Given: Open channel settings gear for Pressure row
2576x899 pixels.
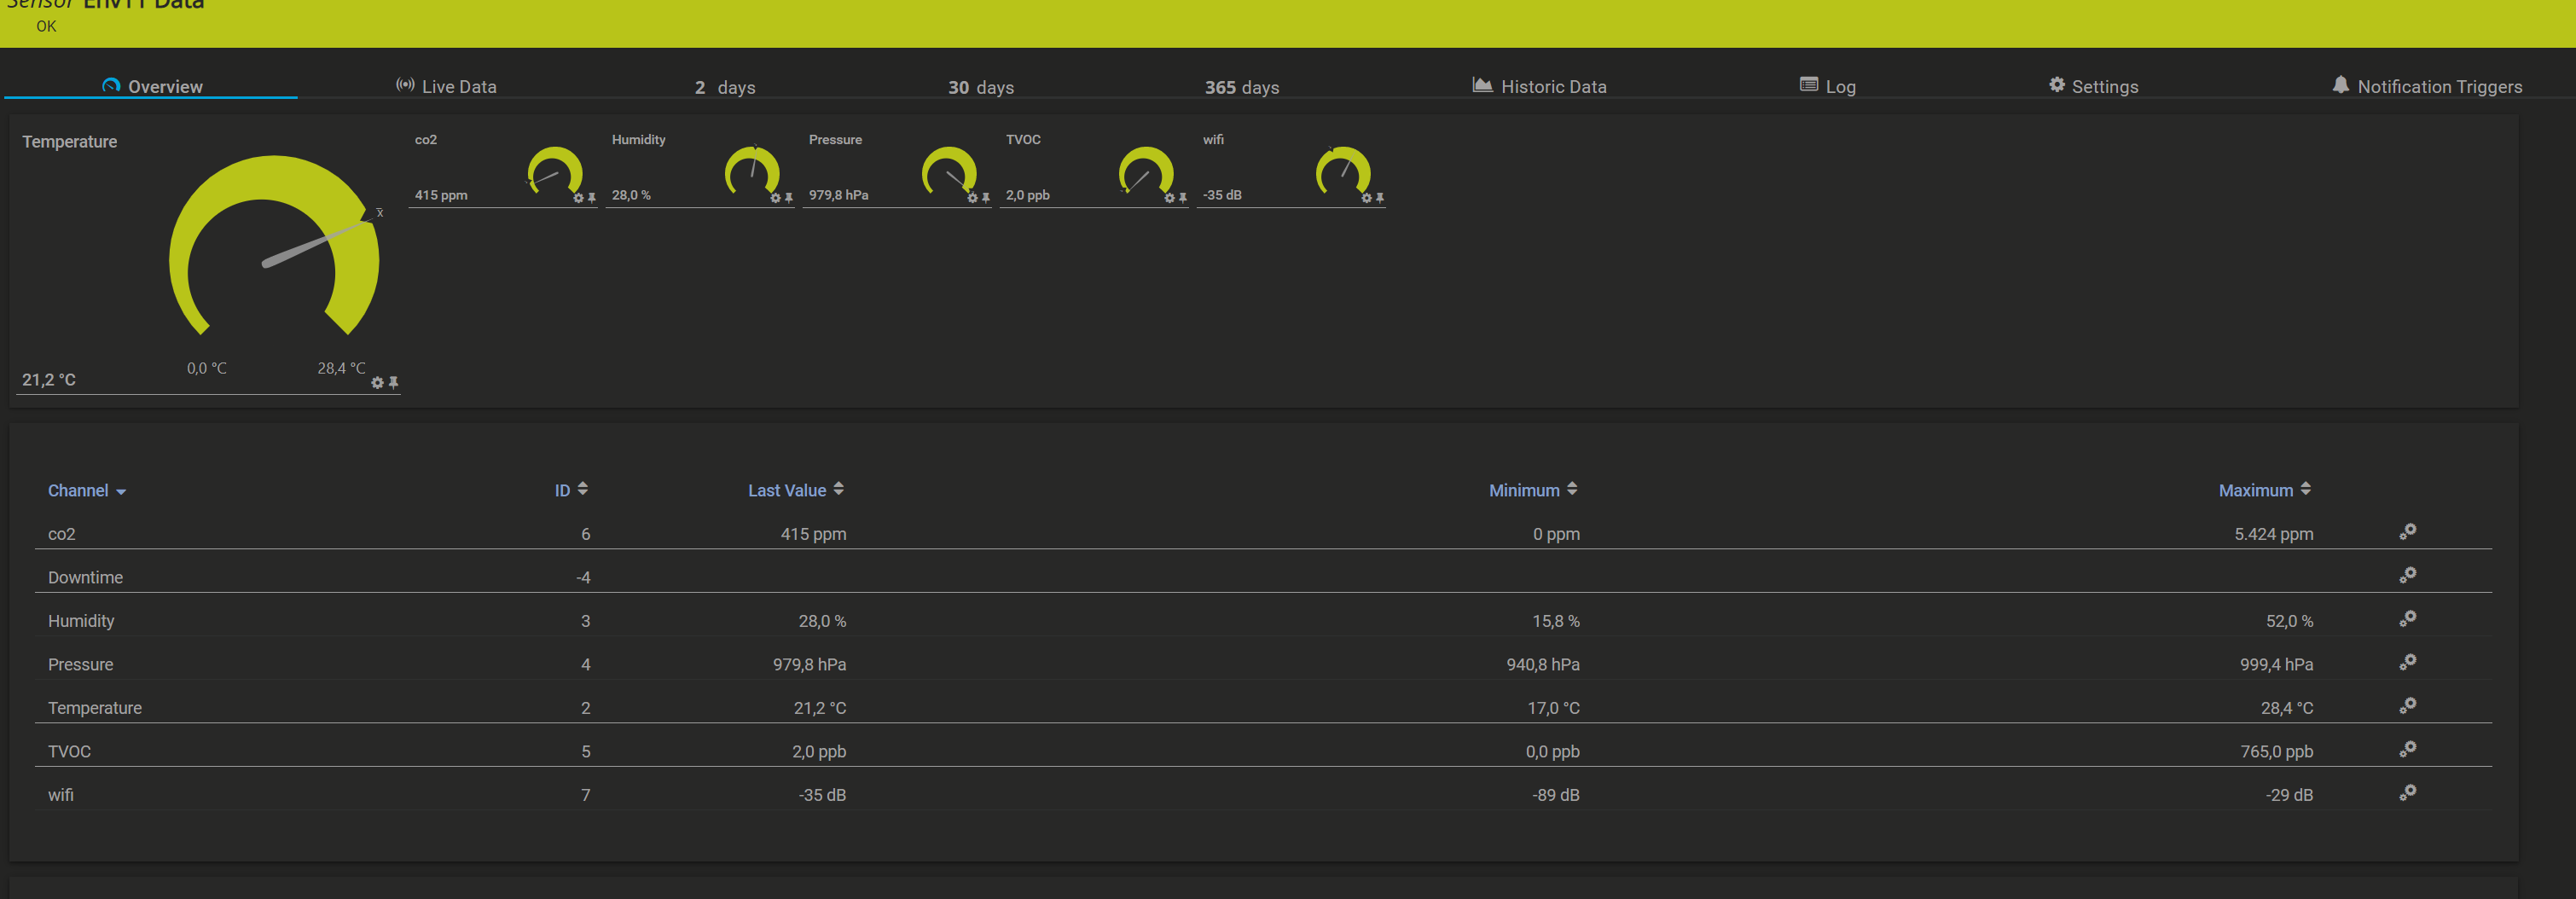Looking at the screenshot, I should tap(2407, 662).
